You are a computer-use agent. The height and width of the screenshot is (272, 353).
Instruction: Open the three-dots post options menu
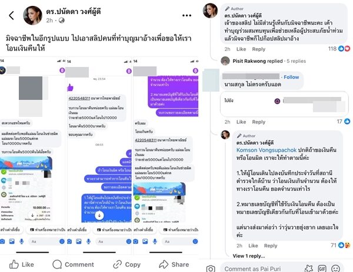(187, 15)
